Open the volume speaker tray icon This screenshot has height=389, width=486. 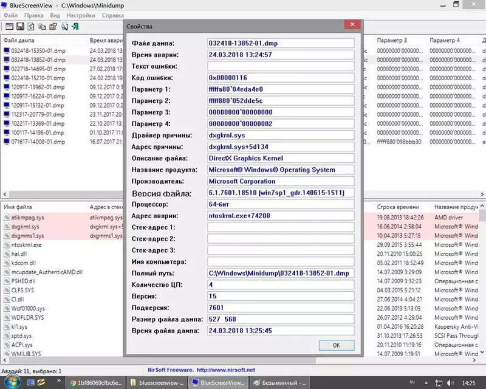pyautogui.click(x=450, y=383)
